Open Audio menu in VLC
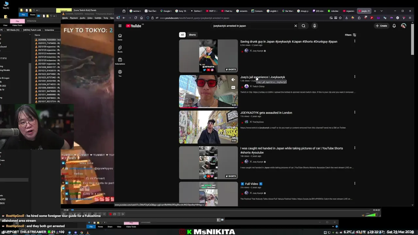The width and height of the screenshot is (418, 235). click(x=83, y=18)
